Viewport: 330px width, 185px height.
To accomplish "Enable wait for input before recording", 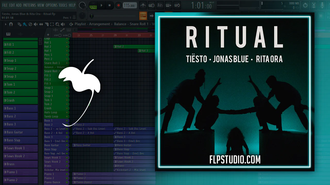I will [x=152, y=5].
